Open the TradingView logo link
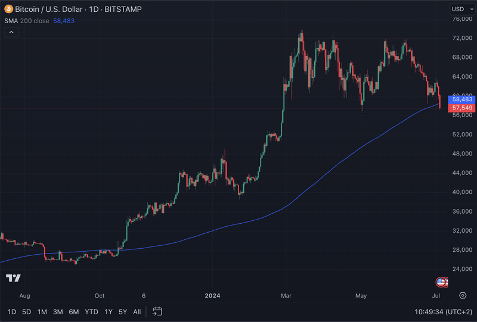477x322 pixels. 13,278
